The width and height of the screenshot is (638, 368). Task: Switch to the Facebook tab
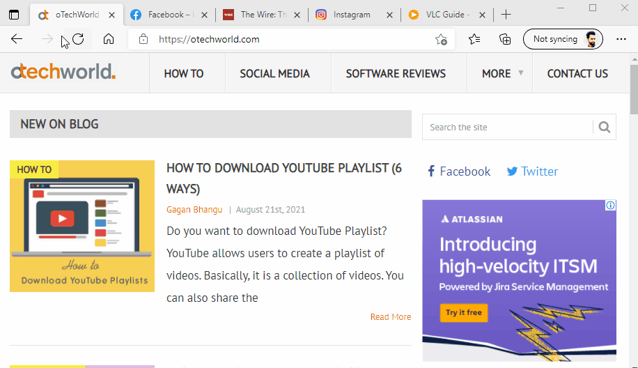pyautogui.click(x=169, y=15)
